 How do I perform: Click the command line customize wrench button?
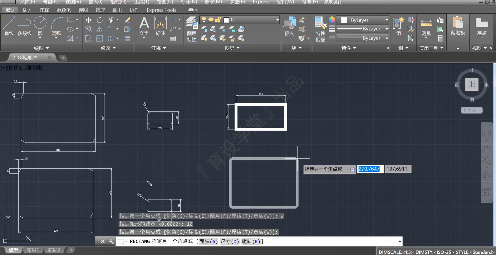coord(111,241)
